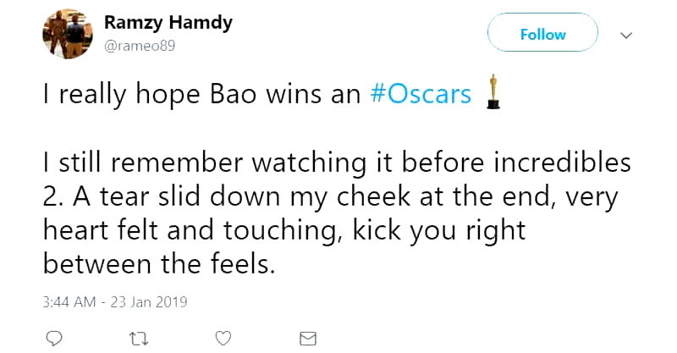Click the tweet timestamp 3:44 AM

[x=69, y=301]
